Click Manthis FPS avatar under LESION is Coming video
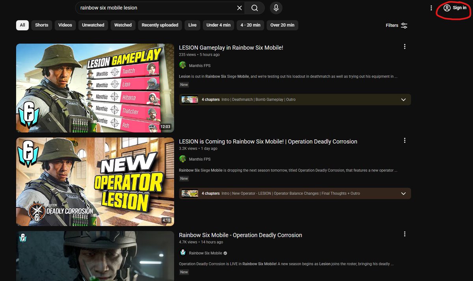473x281 pixels. pos(182,159)
